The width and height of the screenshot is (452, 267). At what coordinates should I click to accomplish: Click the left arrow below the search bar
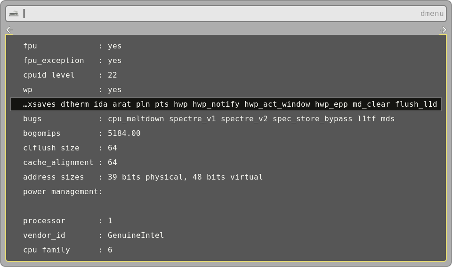(9, 30)
